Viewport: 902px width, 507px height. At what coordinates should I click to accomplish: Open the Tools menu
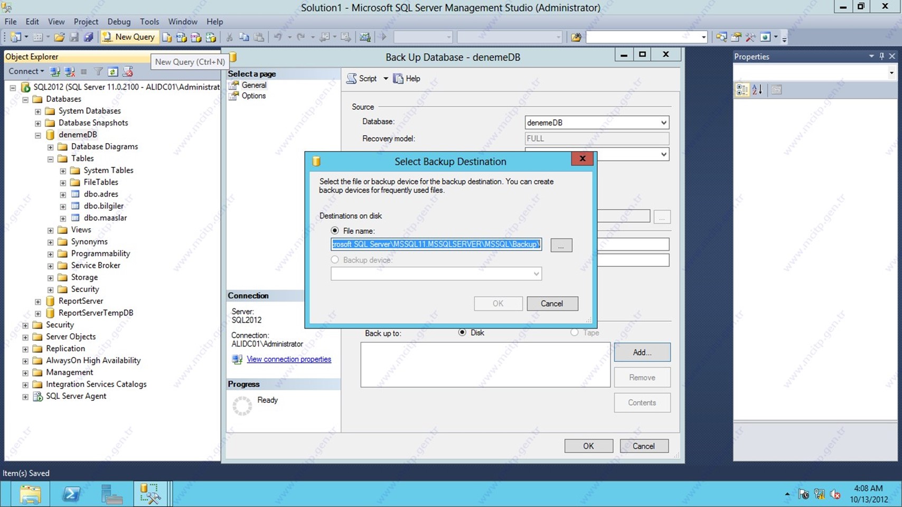click(149, 22)
